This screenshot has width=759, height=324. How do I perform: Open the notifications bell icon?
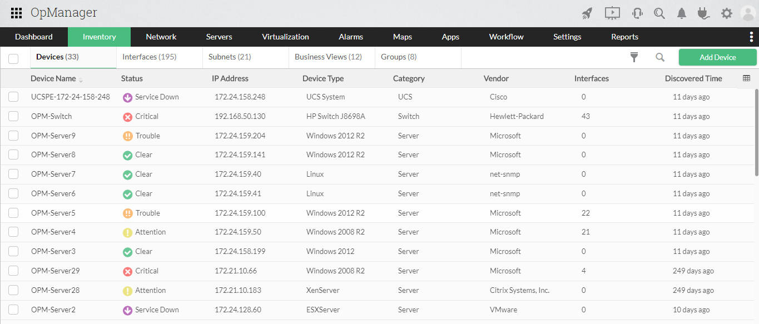point(682,13)
